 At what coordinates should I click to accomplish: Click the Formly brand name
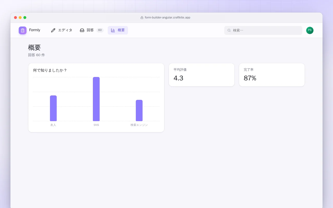click(35, 30)
